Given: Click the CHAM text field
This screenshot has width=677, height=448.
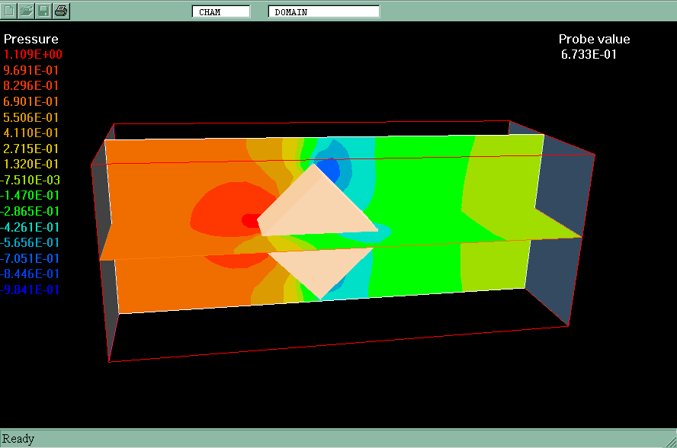Looking at the screenshot, I should (221, 12).
